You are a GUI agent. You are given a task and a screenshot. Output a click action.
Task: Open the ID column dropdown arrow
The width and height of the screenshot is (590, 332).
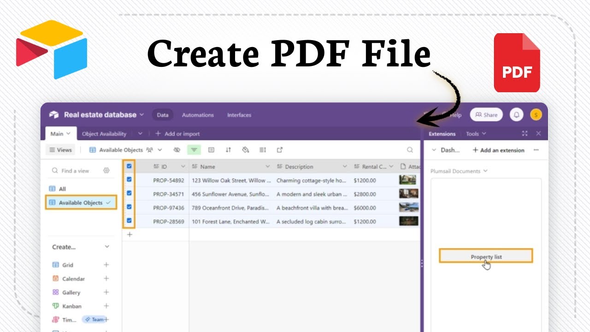183,166
